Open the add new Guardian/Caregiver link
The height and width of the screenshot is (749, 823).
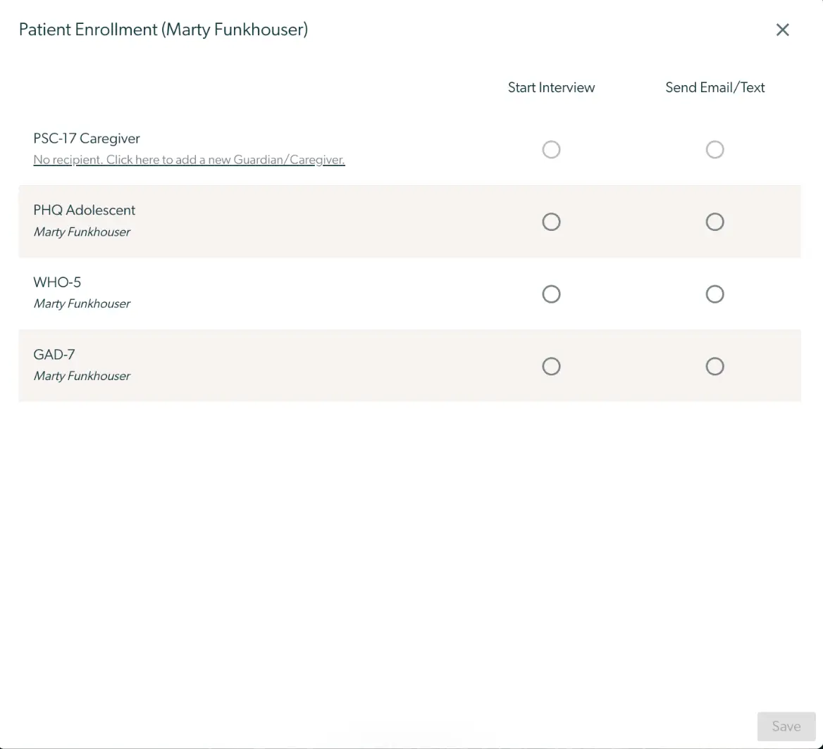[189, 160]
